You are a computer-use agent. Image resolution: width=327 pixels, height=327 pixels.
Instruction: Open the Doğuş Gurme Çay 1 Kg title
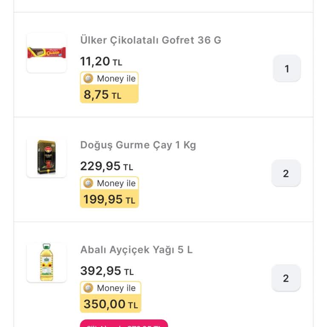[x=138, y=145]
